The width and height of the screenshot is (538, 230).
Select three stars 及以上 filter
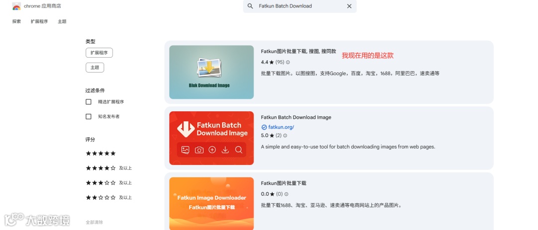click(109, 183)
